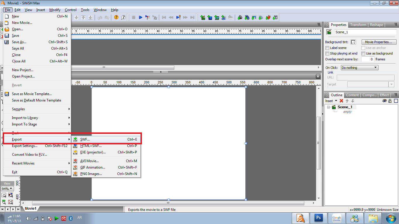Open the Insert button in Outline panel
Image resolution: width=399 pixels, height=224 pixels.
pyautogui.click(x=331, y=101)
